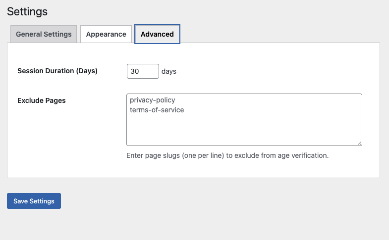Click the "days" unit text

(169, 71)
